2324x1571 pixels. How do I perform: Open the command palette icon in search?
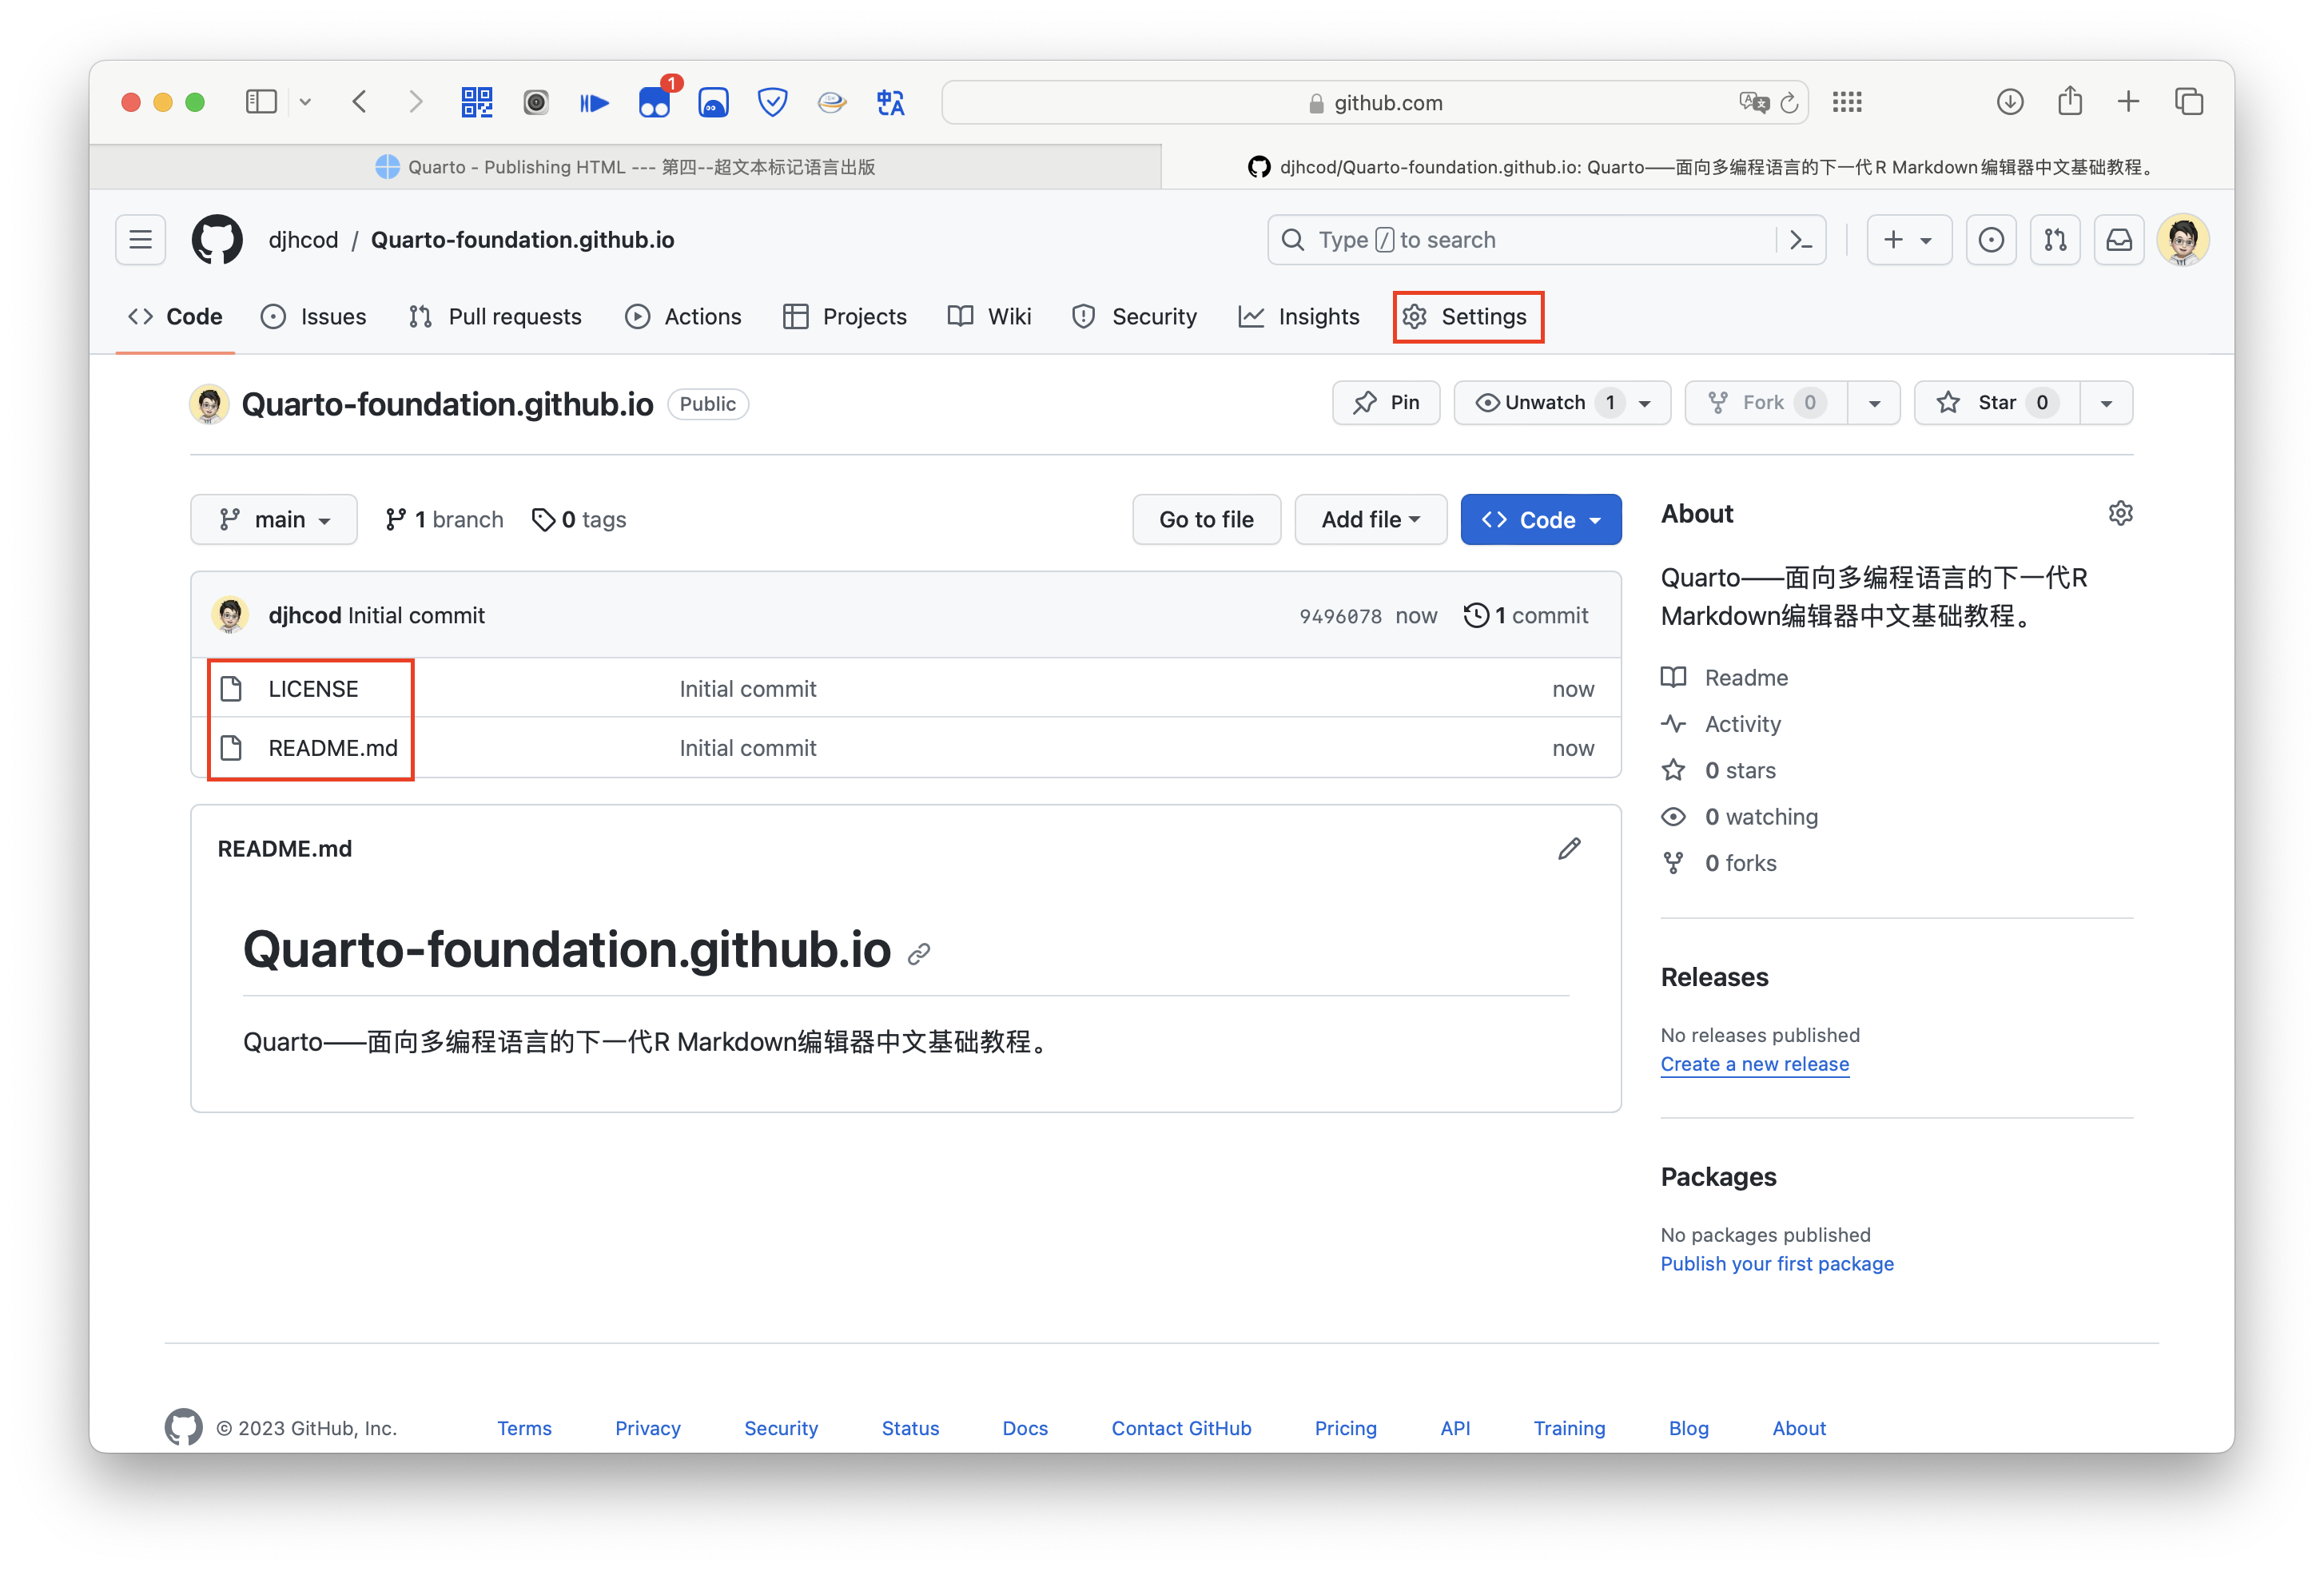pos(1800,240)
